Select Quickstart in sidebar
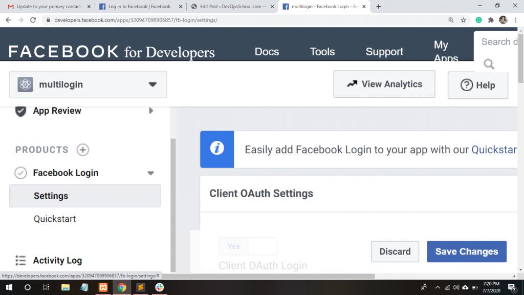524x295 pixels. point(55,219)
